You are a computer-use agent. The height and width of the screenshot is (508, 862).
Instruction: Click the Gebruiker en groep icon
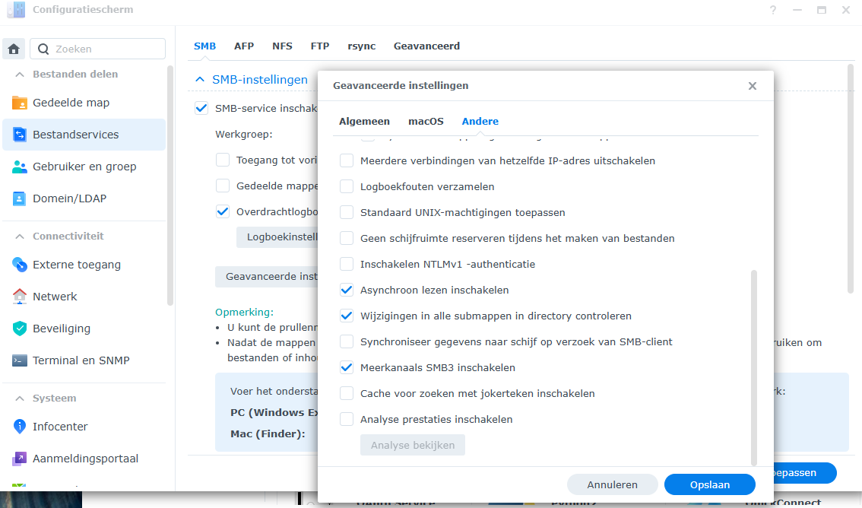tap(19, 167)
